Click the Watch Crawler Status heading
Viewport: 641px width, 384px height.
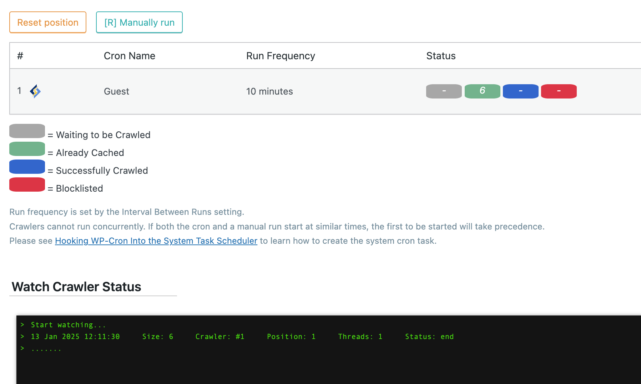coord(76,287)
